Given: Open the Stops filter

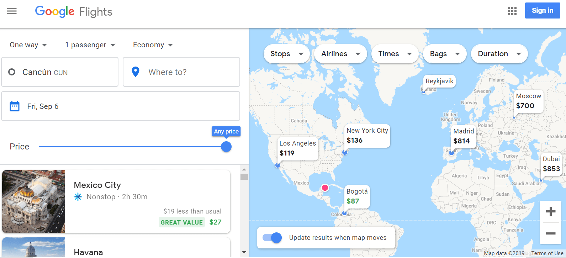Looking at the screenshot, I should [286, 54].
